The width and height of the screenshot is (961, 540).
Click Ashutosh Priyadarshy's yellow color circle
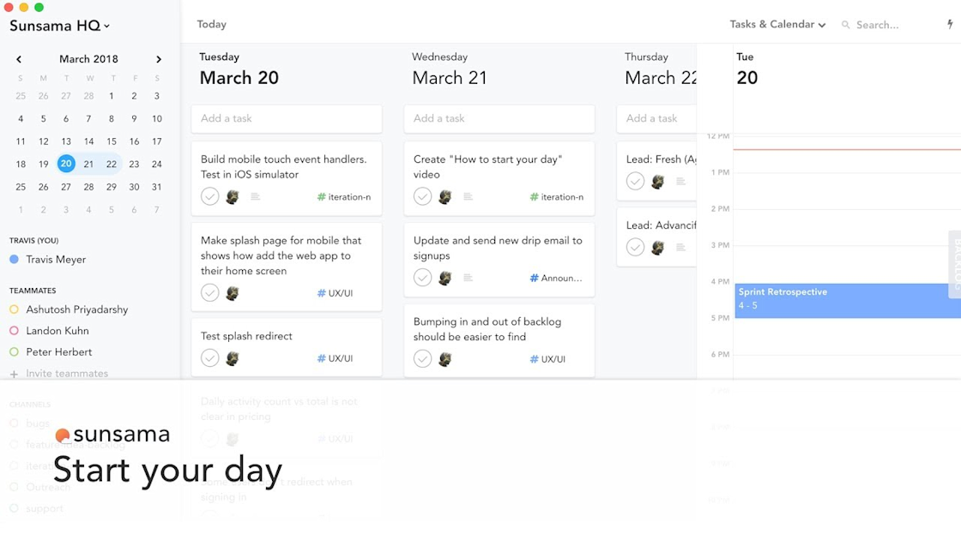[14, 309]
